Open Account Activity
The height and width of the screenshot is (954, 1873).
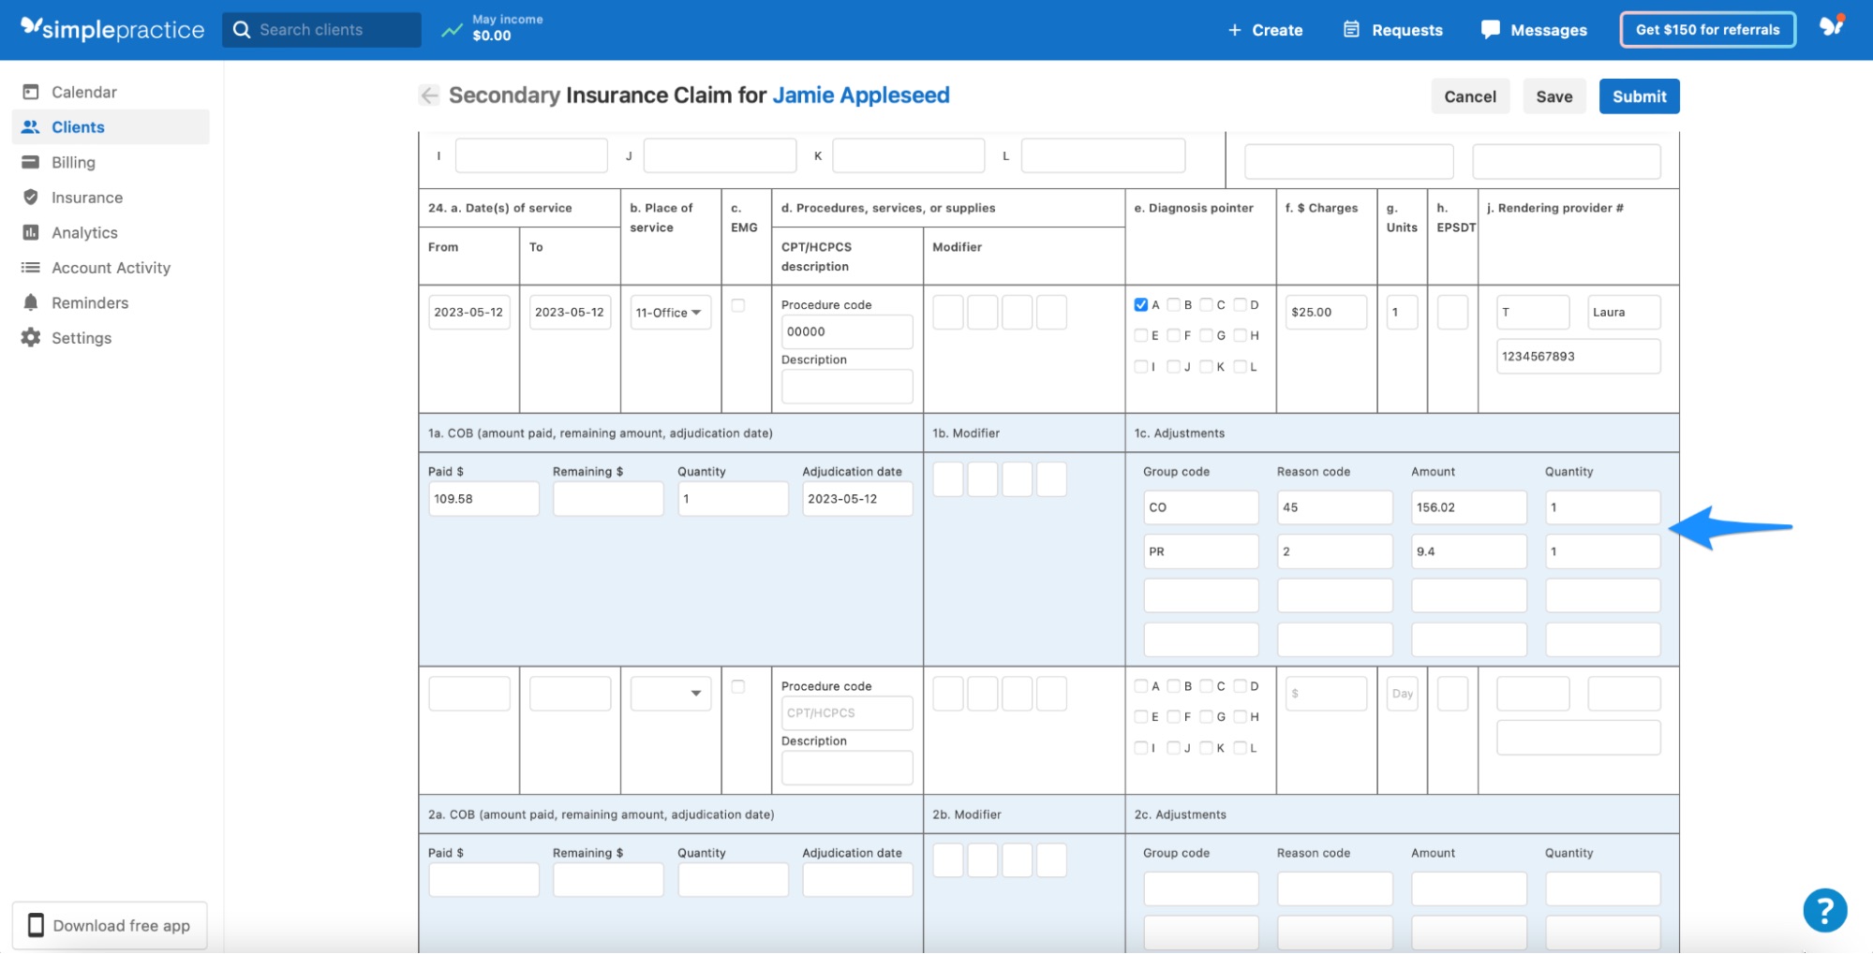111,267
